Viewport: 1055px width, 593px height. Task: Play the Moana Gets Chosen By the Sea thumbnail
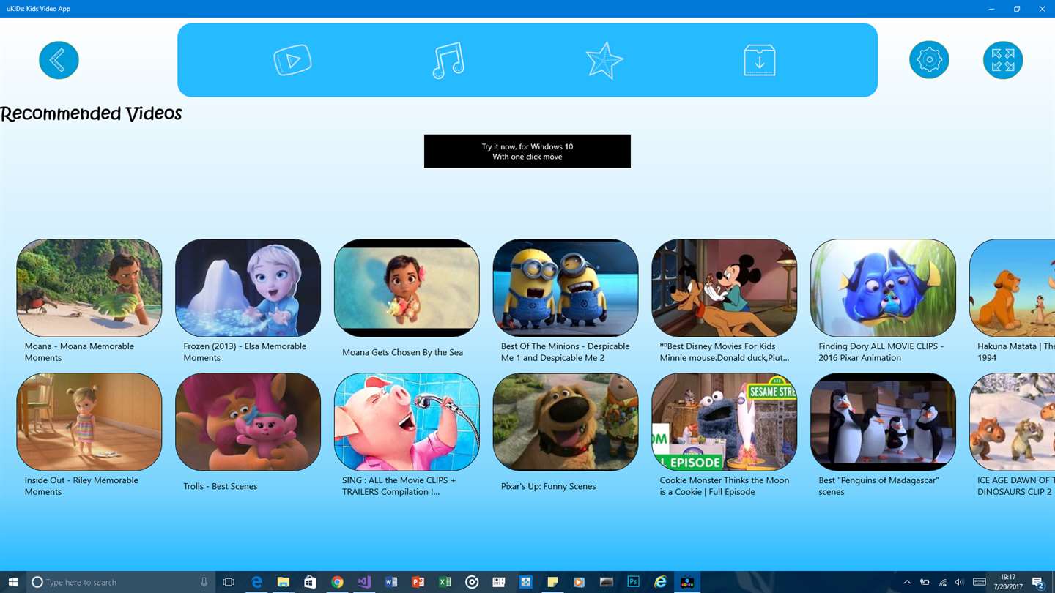click(x=407, y=288)
